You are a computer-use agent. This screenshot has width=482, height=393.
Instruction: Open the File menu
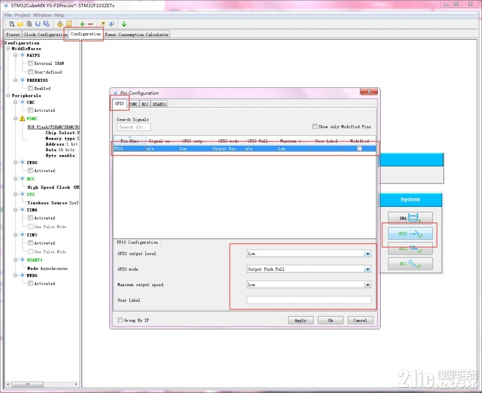[x=8, y=15]
